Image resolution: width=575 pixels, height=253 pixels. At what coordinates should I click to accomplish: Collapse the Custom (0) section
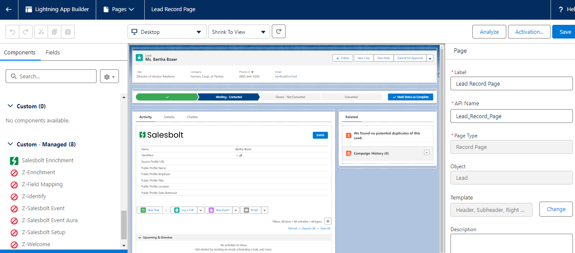click(10, 106)
